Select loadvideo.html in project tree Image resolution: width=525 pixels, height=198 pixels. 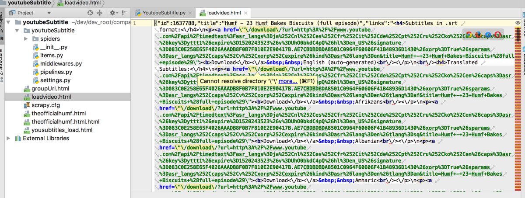pos(68,97)
